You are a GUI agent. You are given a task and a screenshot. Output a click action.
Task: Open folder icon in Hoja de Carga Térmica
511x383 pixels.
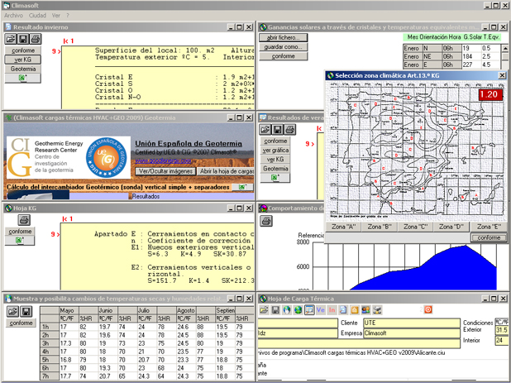coord(264,310)
